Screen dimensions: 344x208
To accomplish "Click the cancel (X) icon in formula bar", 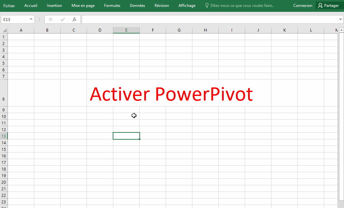I will 51,19.
